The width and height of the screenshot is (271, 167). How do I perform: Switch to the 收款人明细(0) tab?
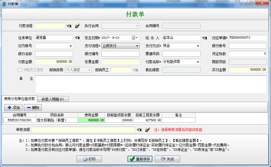tap(53, 99)
